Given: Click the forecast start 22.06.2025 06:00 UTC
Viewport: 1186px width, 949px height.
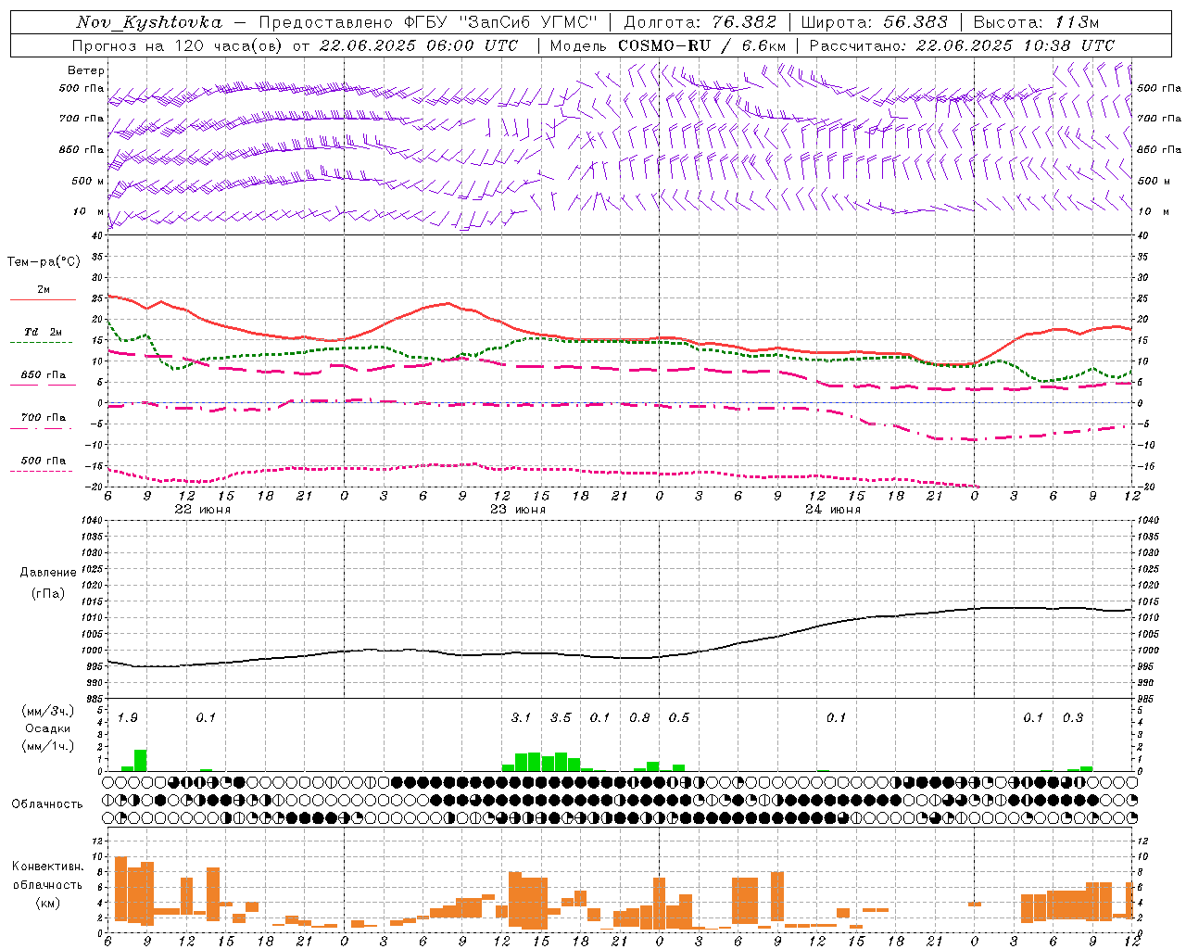Looking at the screenshot, I should [x=418, y=45].
